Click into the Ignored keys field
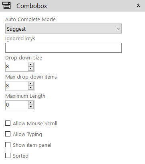The image size is (145, 164). click(x=63, y=47)
